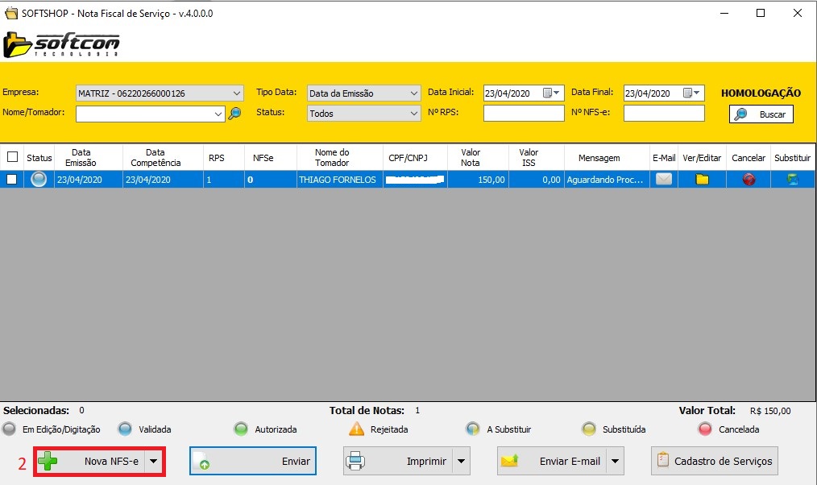Open the Nova NFS-e dropdown arrow
Image resolution: width=817 pixels, height=485 pixels.
click(x=153, y=462)
